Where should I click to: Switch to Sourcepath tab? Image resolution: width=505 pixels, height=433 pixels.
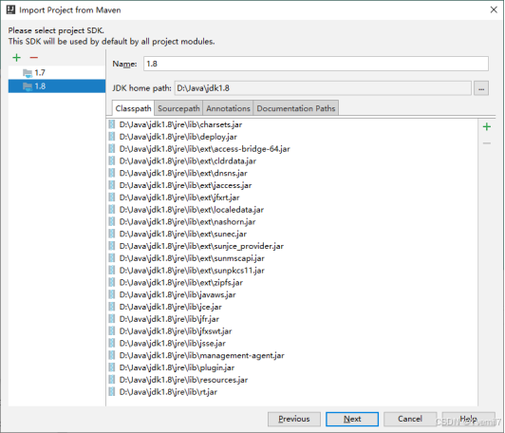(178, 108)
